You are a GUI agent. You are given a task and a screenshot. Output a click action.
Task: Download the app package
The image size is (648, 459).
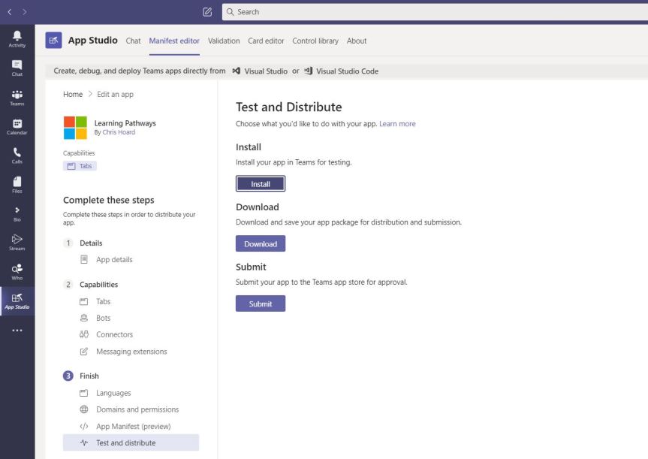pos(261,244)
